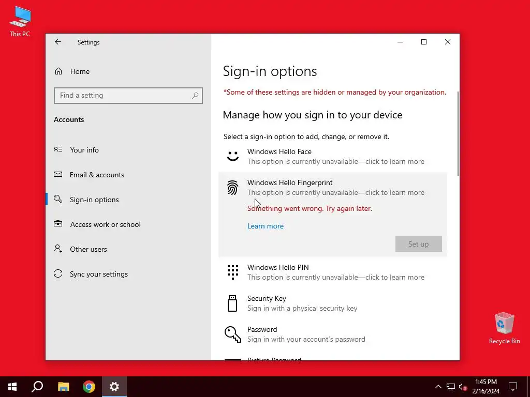Click the red managed by your organization notice
Image resolution: width=530 pixels, height=397 pixels.
[x=335, y=92]
